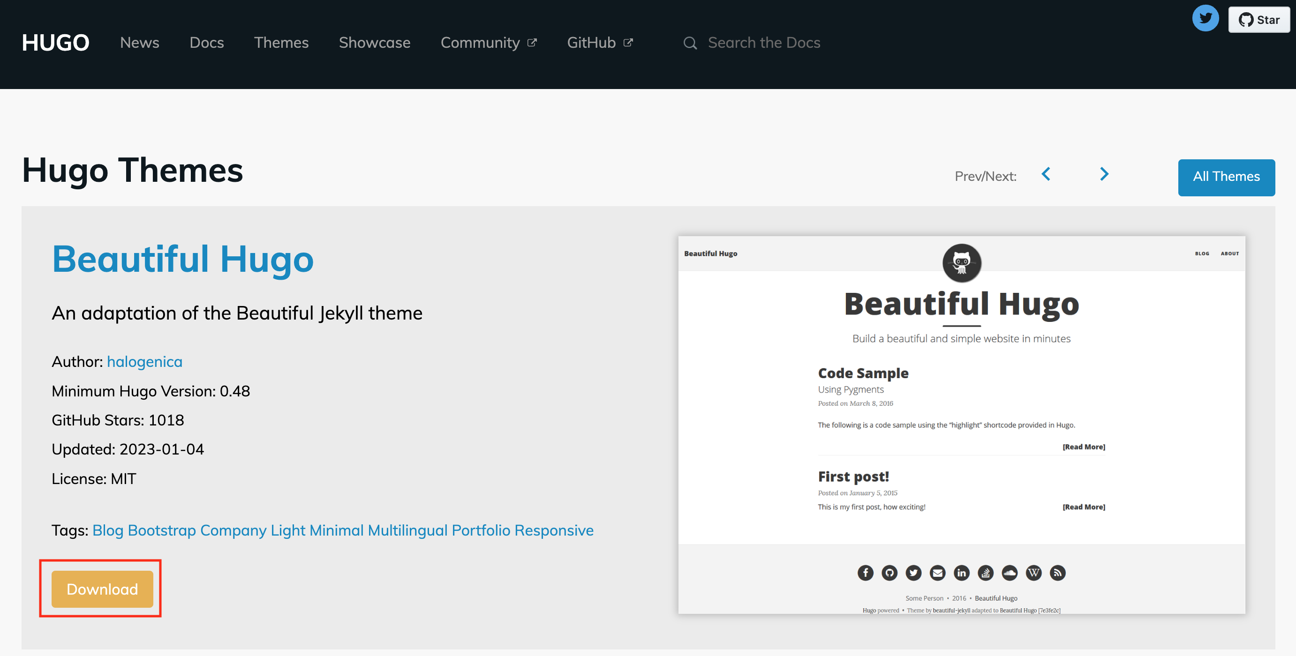
Task: Click 'License: MIT' text
Action: 94,478
